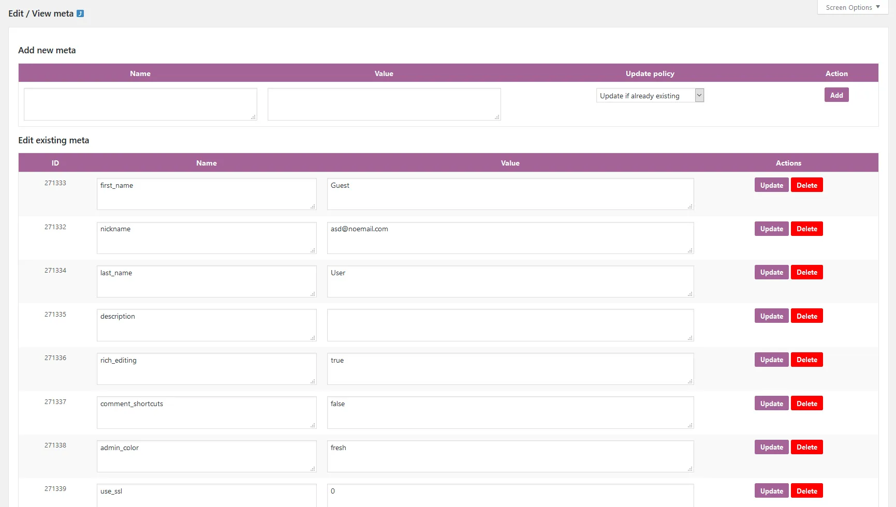
Task: Delete the first_name meta entry
Action: [806, 185]
